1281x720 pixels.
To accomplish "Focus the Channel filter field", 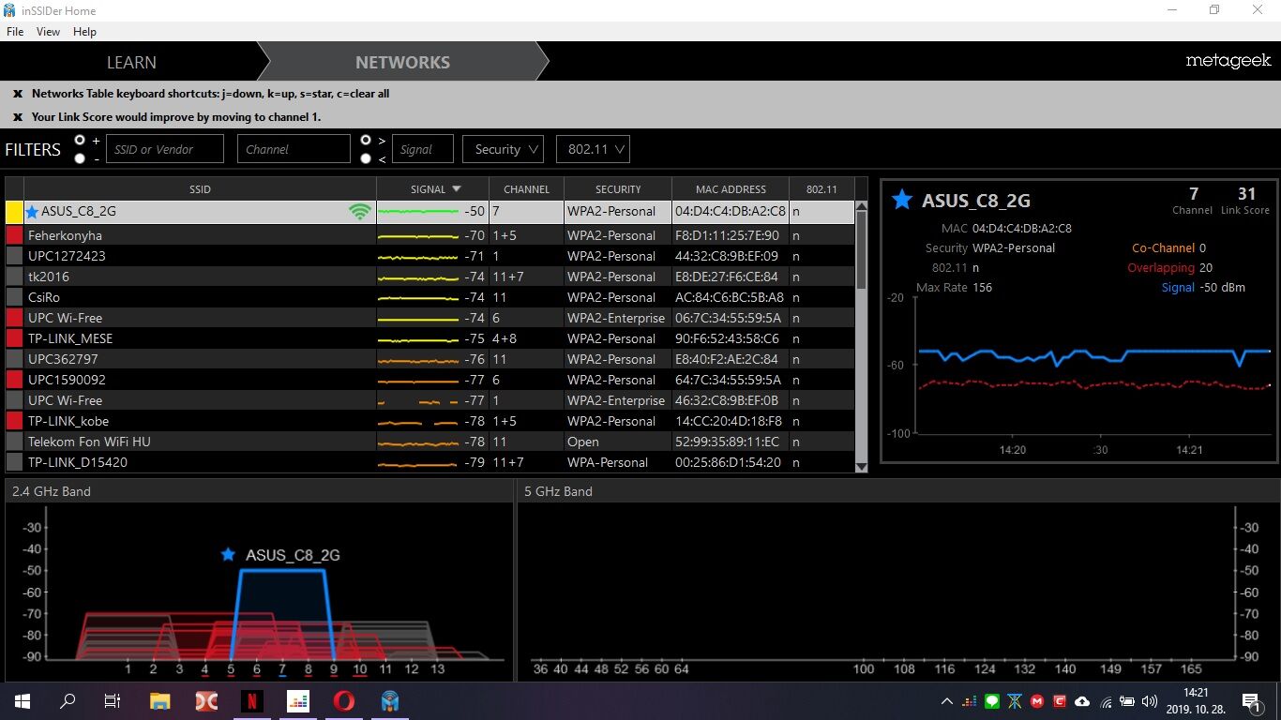I will (294, 149).
